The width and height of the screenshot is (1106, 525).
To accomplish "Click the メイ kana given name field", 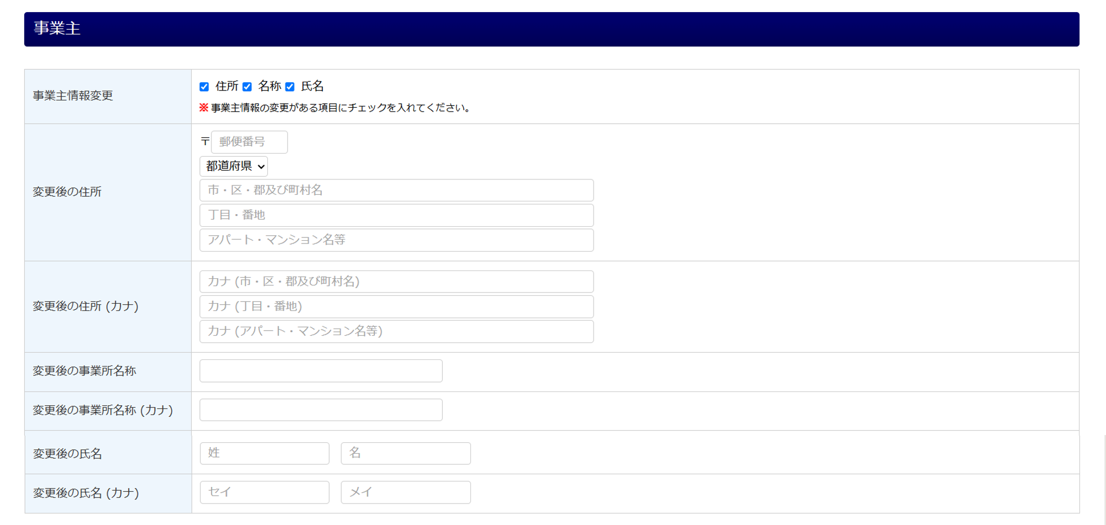I will point(406,492).
